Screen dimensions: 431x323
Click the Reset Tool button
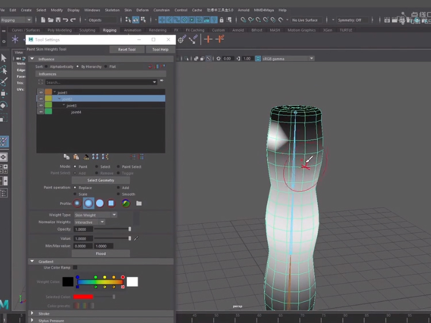point(127,49)
